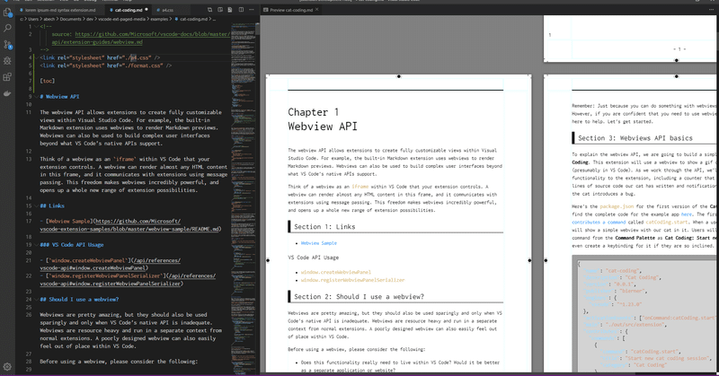Collapse the '## Should I use a webview?' fold

[37, 299]
